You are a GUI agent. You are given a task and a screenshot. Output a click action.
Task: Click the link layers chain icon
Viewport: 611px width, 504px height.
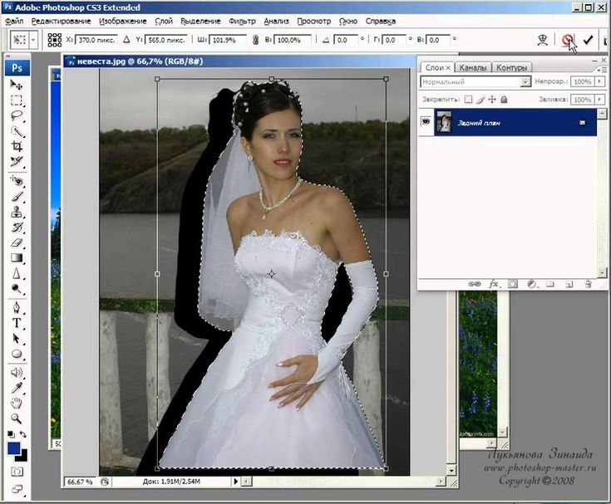coord(475,284)
